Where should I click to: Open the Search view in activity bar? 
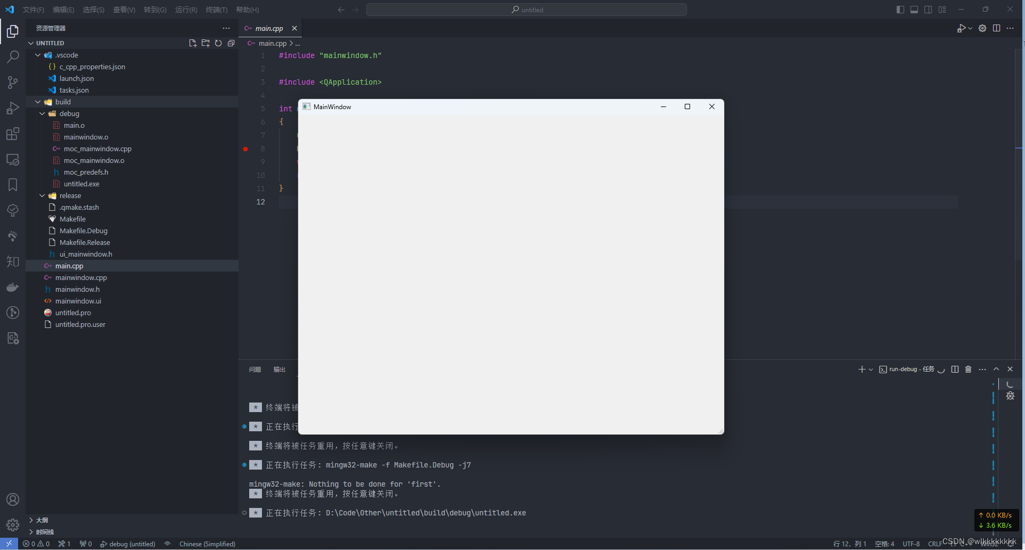(13, 56)
